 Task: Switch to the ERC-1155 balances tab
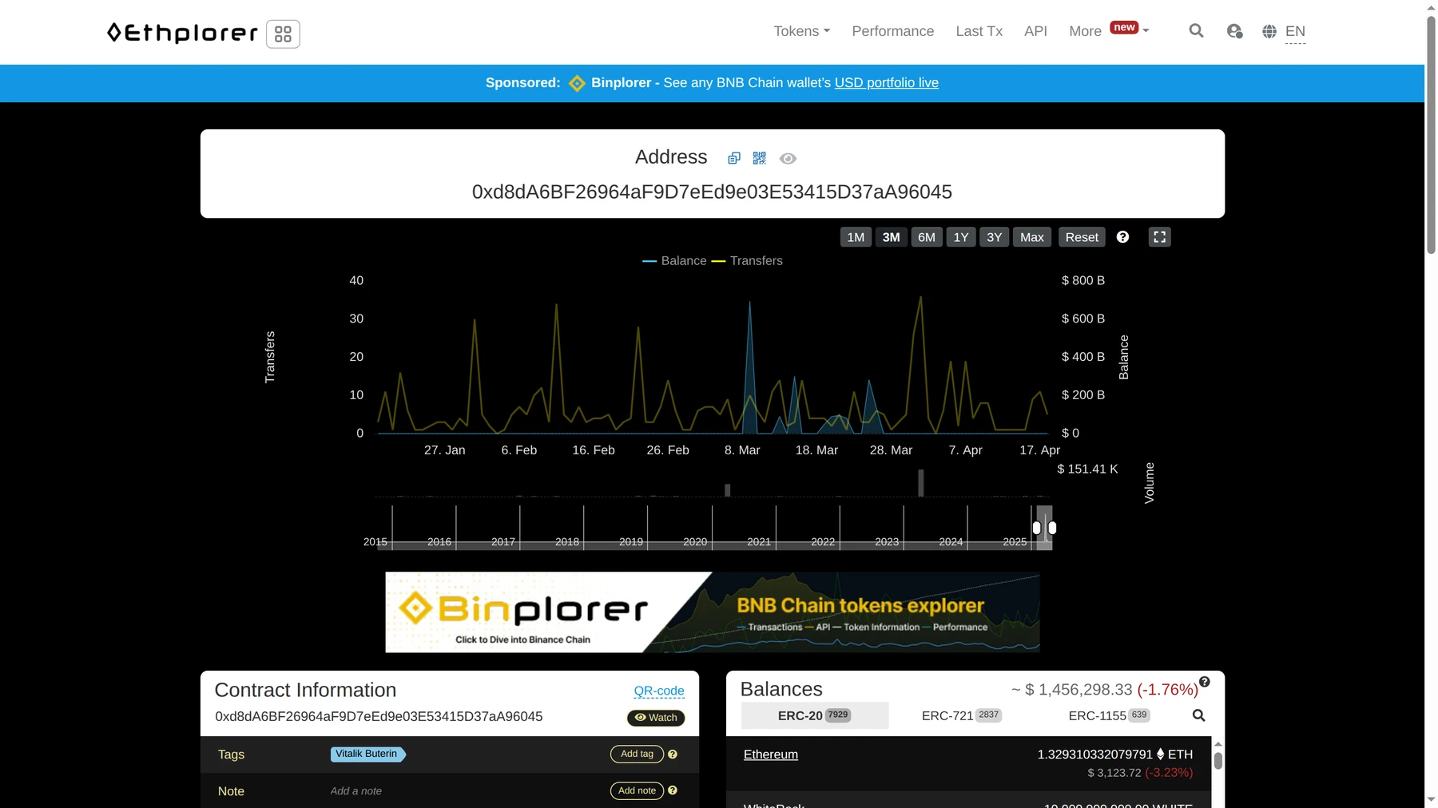(1109, 715)
